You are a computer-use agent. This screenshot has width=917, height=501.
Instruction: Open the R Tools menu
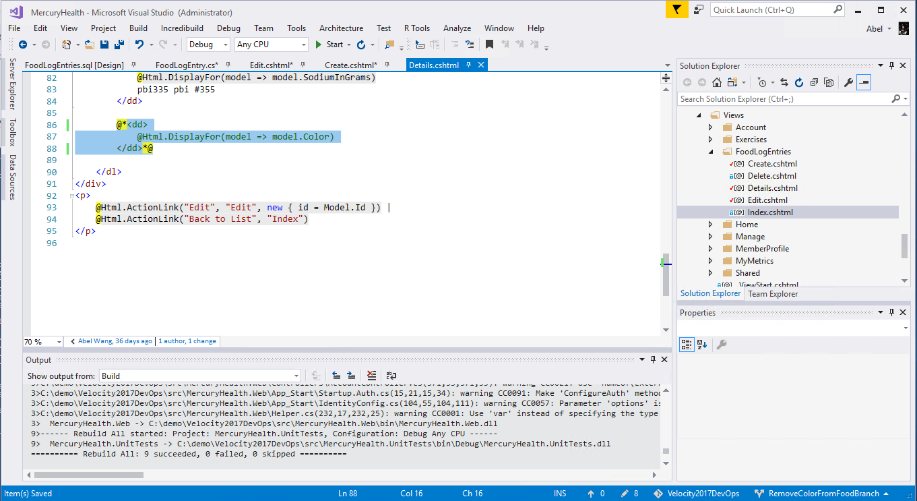417,28
